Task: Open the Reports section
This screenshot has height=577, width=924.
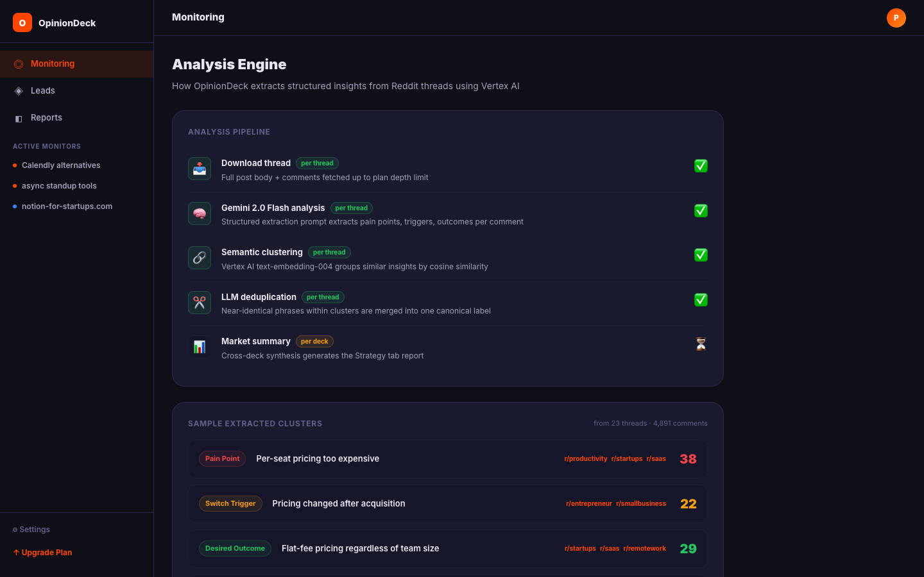Action: tap(46, 117)
